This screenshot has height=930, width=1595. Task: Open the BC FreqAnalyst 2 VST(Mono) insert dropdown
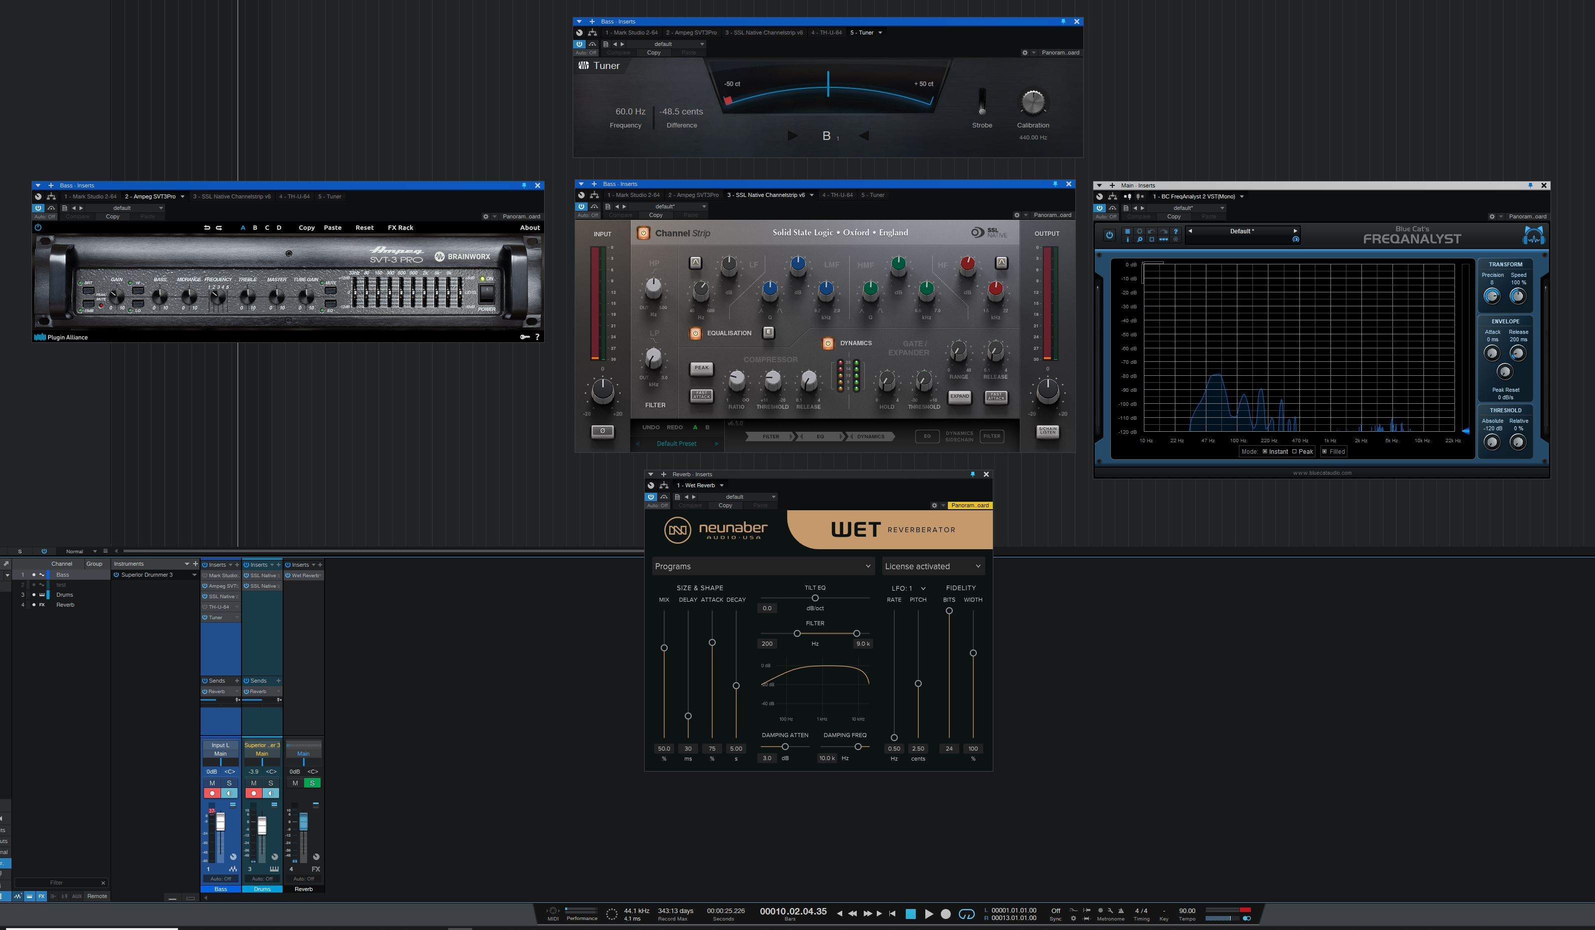(1242, 196)
